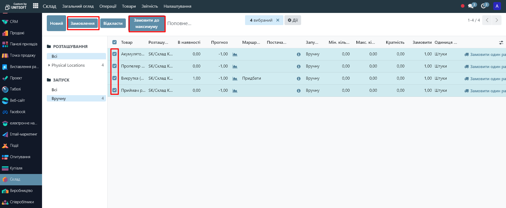The image size is (506, 208).
Task: Open the apps grid menu icon
Action: tap(36, 6)
